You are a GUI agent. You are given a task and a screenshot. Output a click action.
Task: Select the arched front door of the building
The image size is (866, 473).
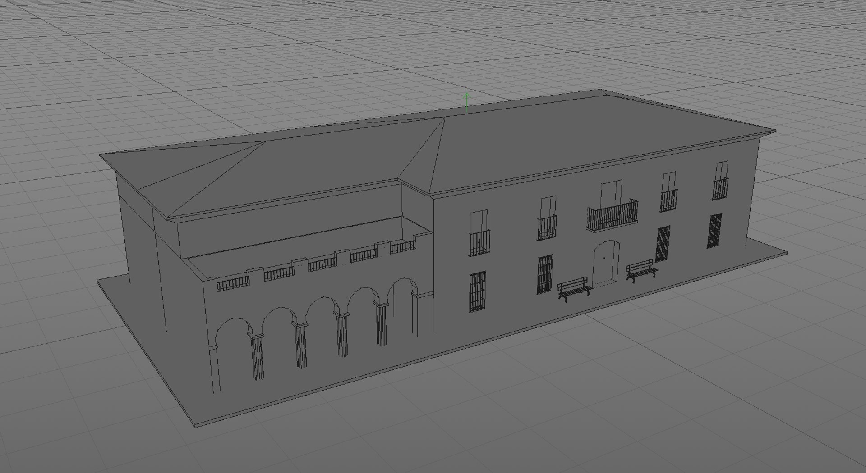pyautogui.click(x=606, y=264)
